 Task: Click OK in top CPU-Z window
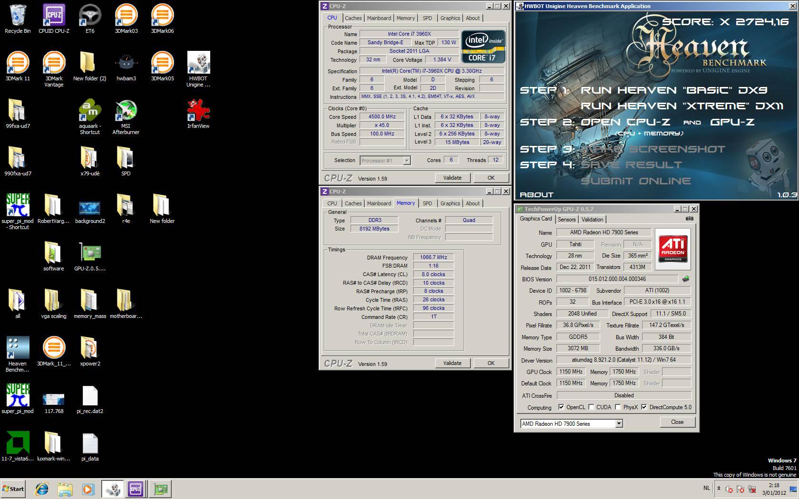(x=491, y=178)
